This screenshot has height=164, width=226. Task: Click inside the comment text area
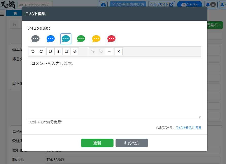[x=114, y=89]
